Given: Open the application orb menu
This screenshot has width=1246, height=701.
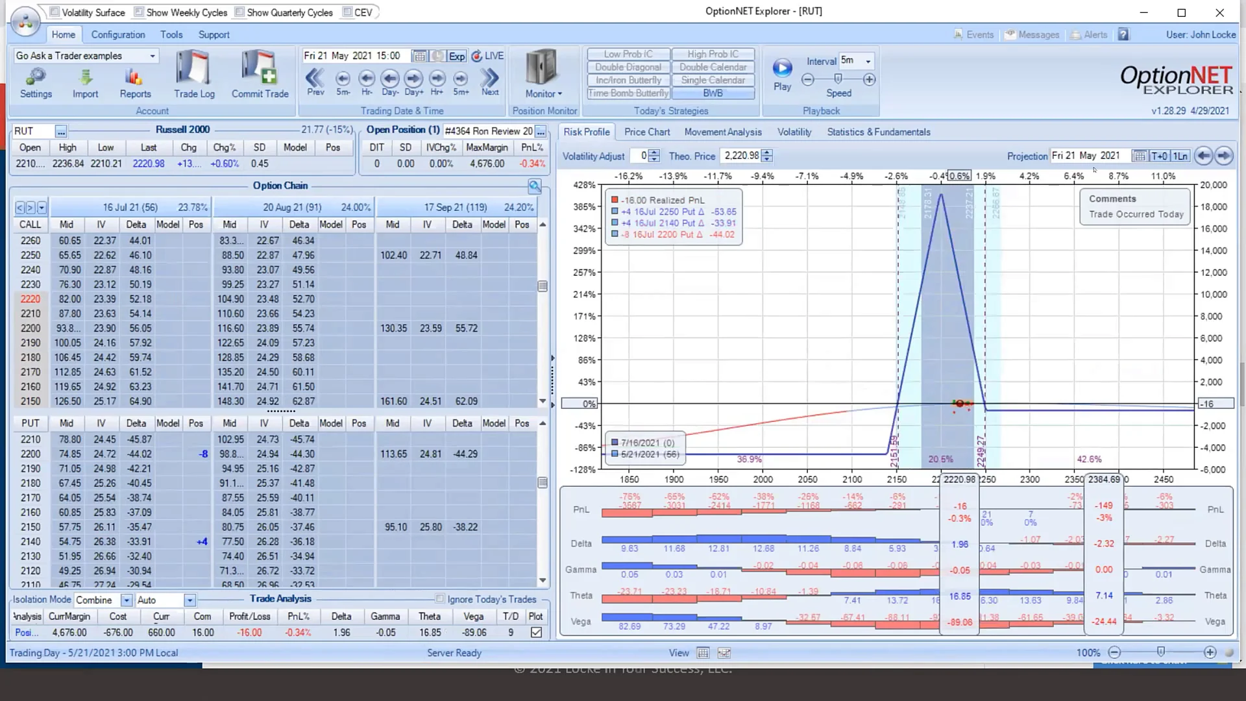Looking at the screenshot, I should [x=25, y=21].
